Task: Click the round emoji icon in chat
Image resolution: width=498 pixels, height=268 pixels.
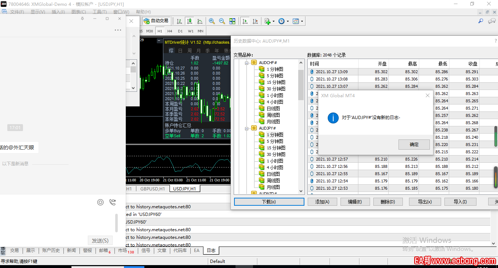Action: click(100, 202)
